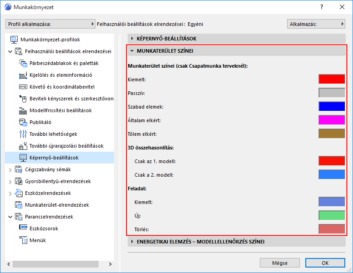The image size is (353, 273).
Task: Open the Profil alkalmazása dropdown
Action: (x=50, y=24)
